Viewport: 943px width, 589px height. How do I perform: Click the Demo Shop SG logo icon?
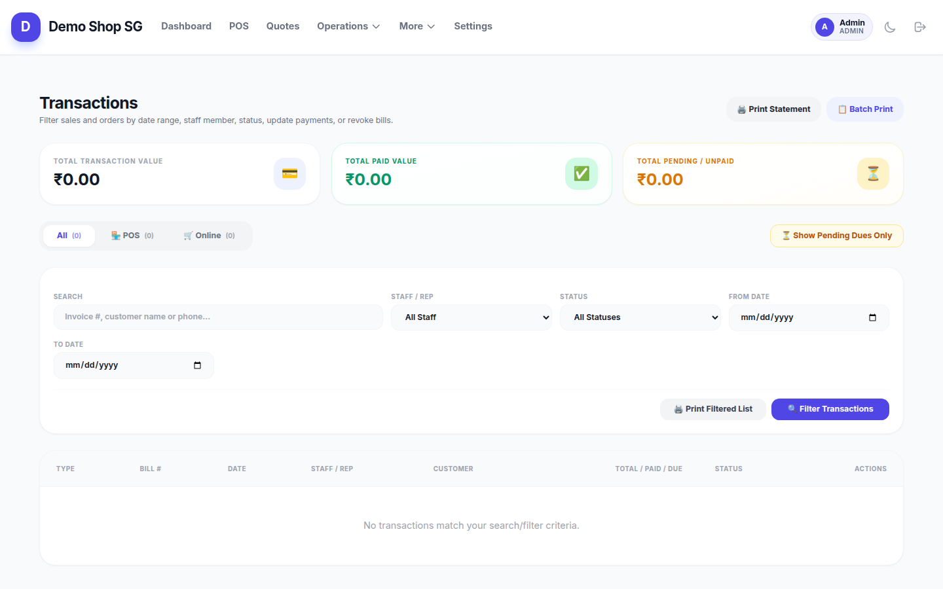[x=26, y=27]
